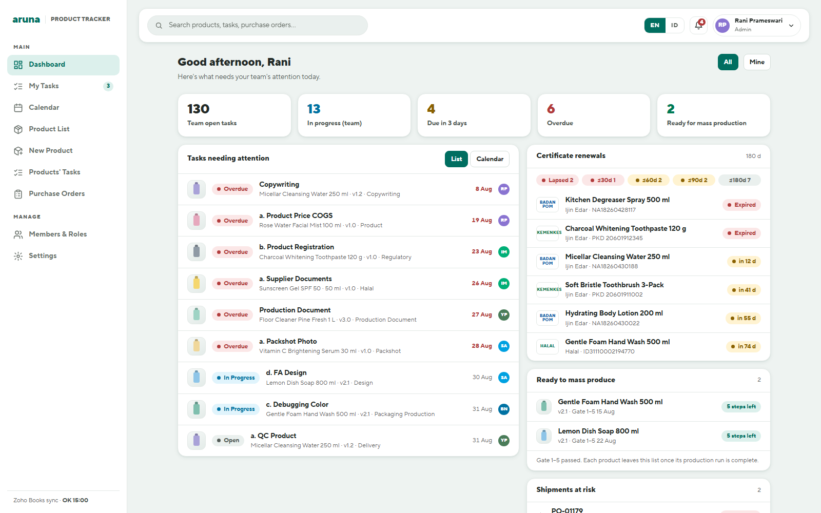
Task: Click the bottle icon for Lemon Dish Soap in Ready to mass produce
Action: click(544, 436)
